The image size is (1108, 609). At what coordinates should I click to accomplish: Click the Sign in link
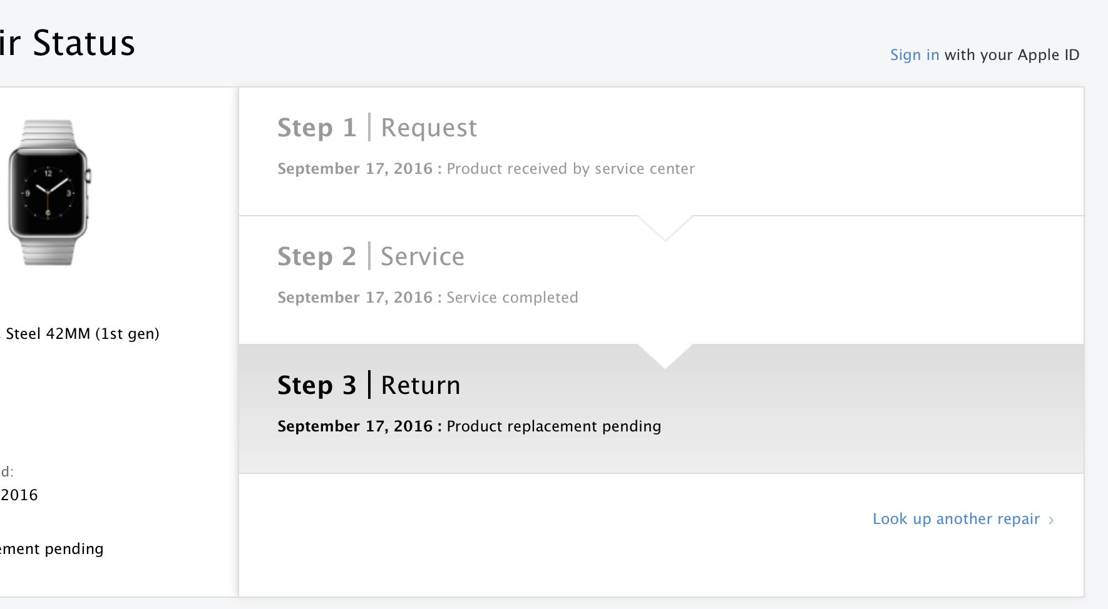(x=914, y=55)
